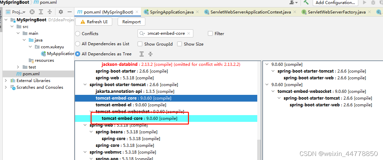
Task: Click the pom.xml Maven file icon in tree
Action: click(19, 74)
